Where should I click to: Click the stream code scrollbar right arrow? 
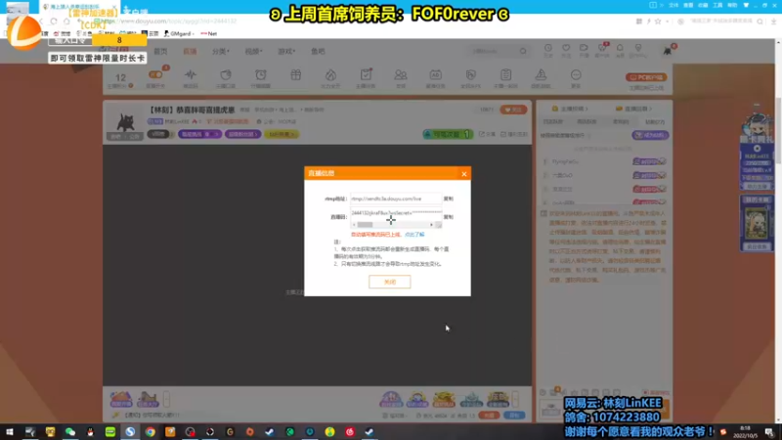[431, 225]
